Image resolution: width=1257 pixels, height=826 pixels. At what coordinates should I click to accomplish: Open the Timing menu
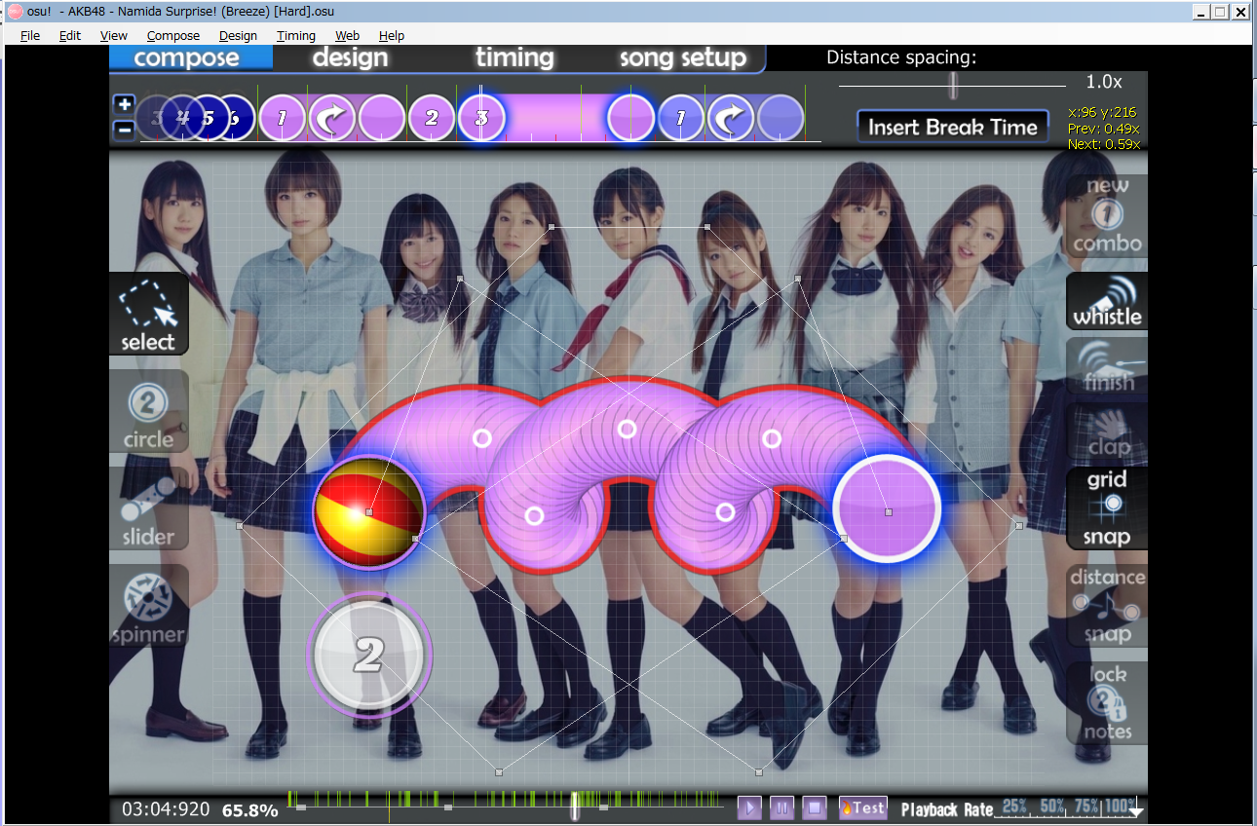(x=296, y=35)
